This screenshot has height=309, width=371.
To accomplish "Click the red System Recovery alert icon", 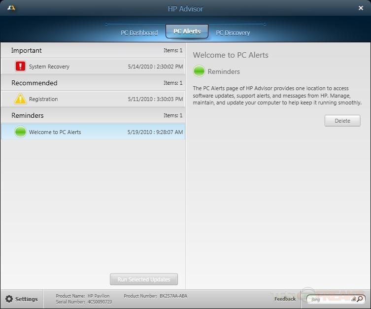I will click(x=20, y=66).
